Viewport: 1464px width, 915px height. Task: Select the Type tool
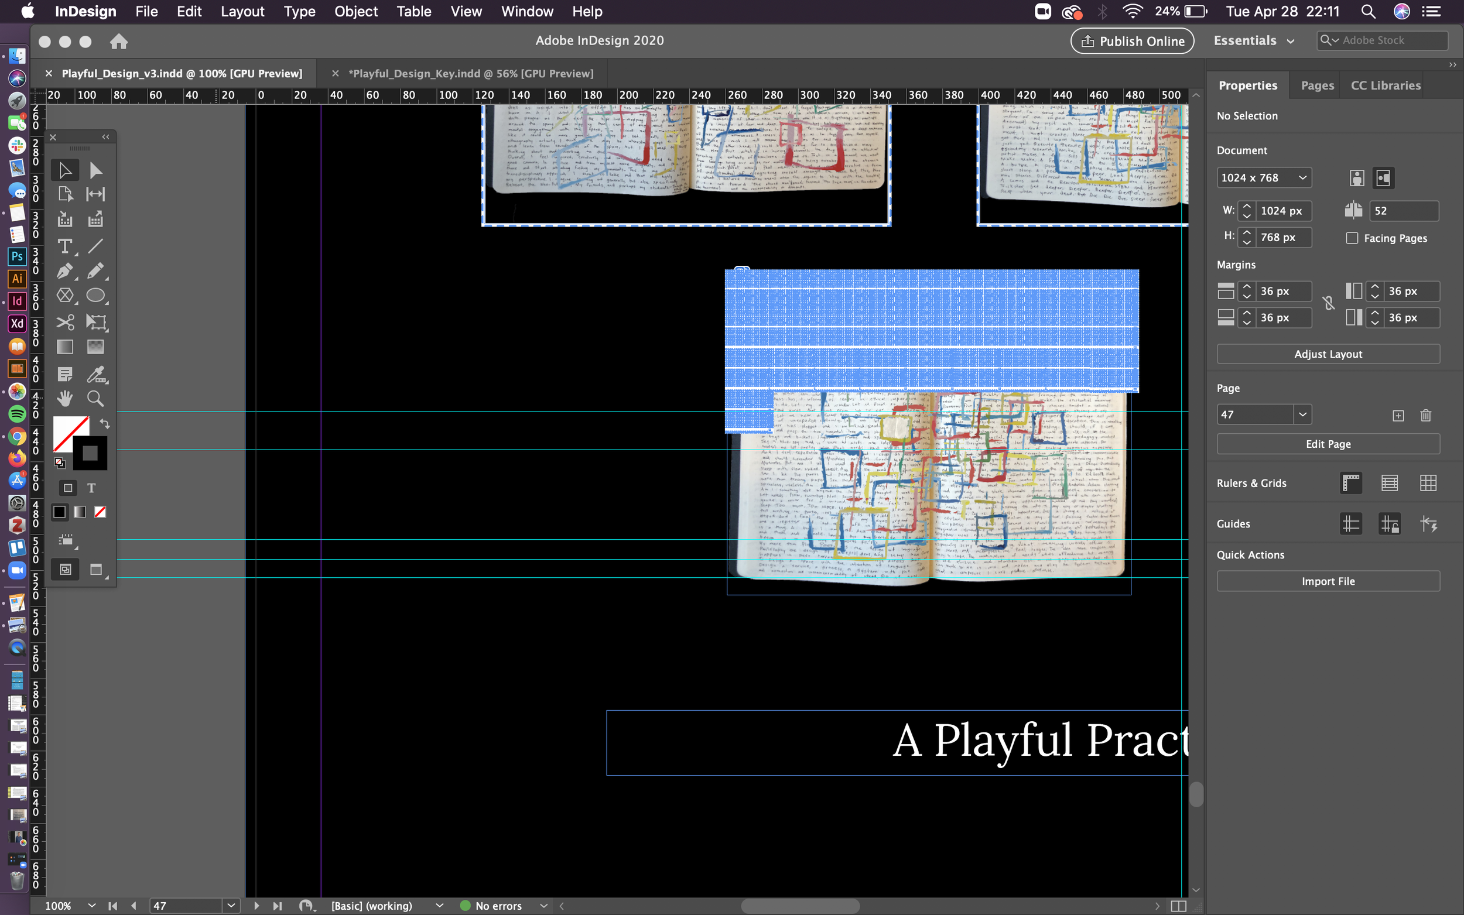(x=64, y=246)
